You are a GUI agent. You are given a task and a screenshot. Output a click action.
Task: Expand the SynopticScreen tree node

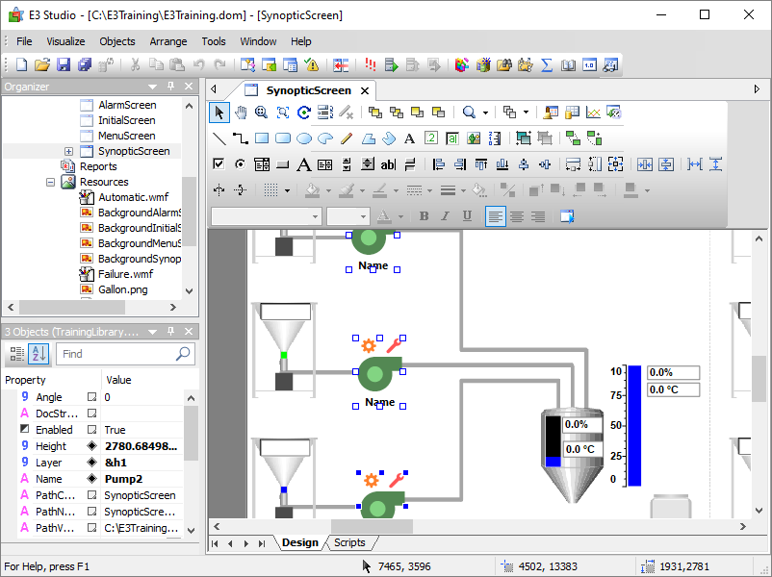point(69,152)
